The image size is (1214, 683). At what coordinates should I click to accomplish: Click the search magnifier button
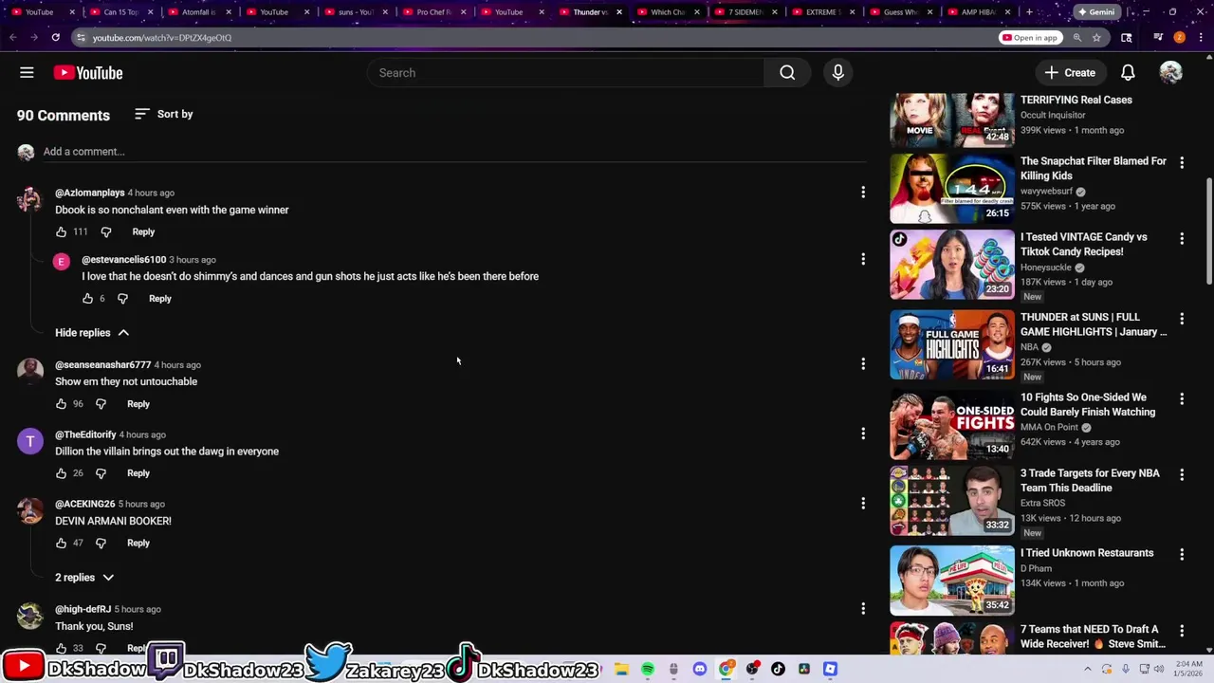(787, 73)
